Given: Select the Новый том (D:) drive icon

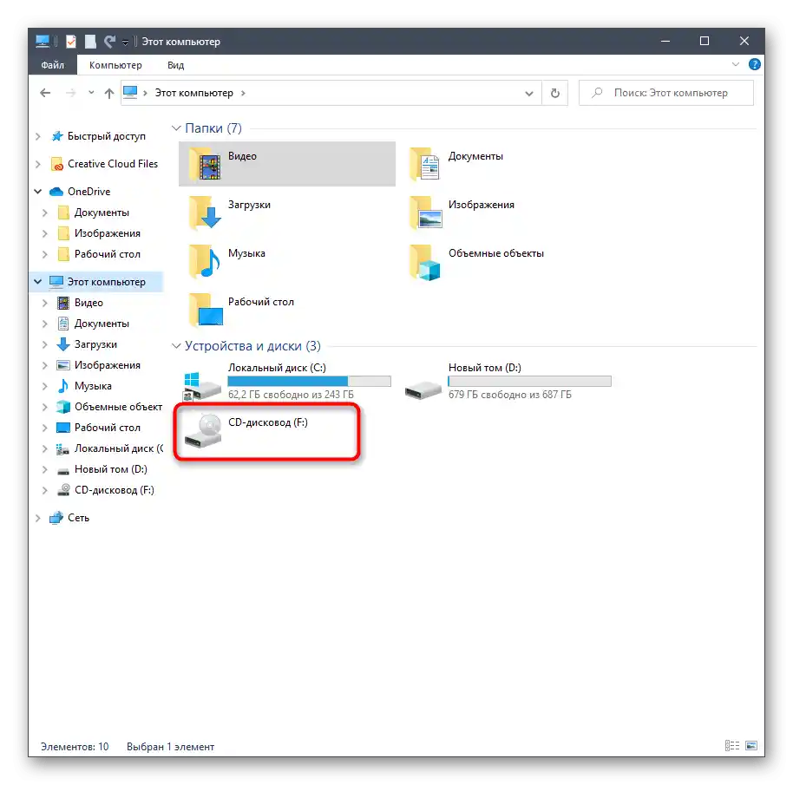Looking at the screenshot, I should (x=423, y=389).
